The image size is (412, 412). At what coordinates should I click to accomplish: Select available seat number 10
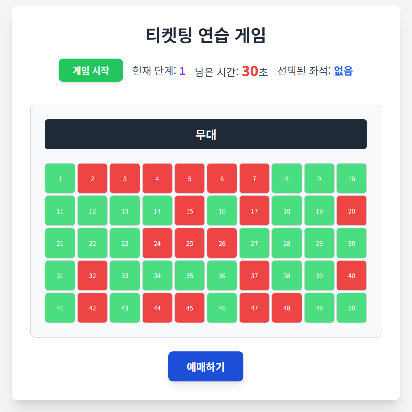[x=351, y=178]
